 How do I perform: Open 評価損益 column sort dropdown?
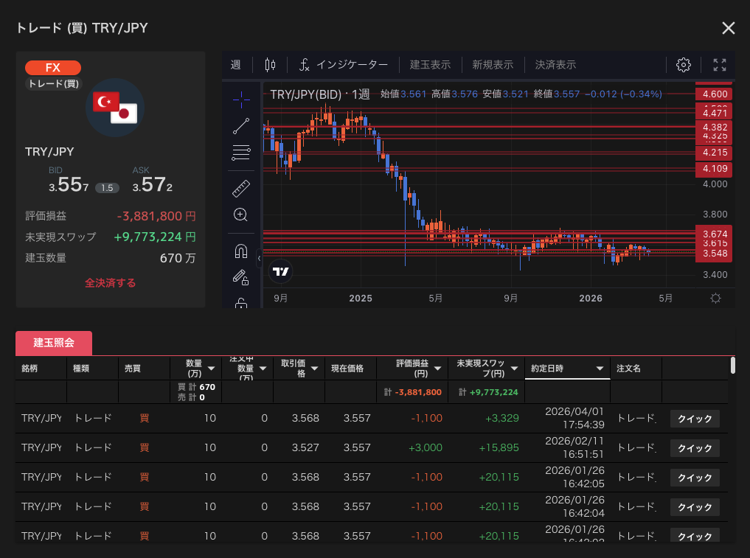point(437,369)
